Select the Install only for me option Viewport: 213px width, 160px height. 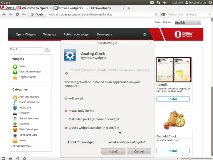pos(79,111)
